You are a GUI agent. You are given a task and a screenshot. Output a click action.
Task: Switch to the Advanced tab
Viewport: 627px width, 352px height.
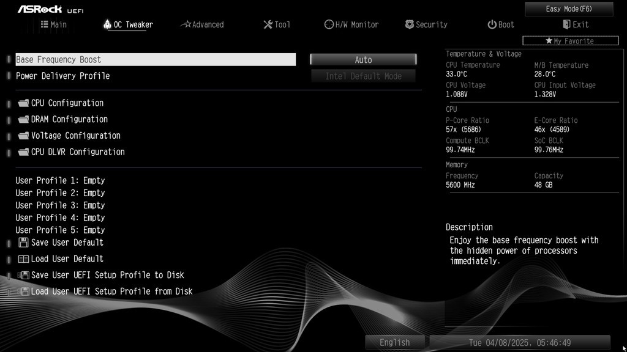point(202,24)
